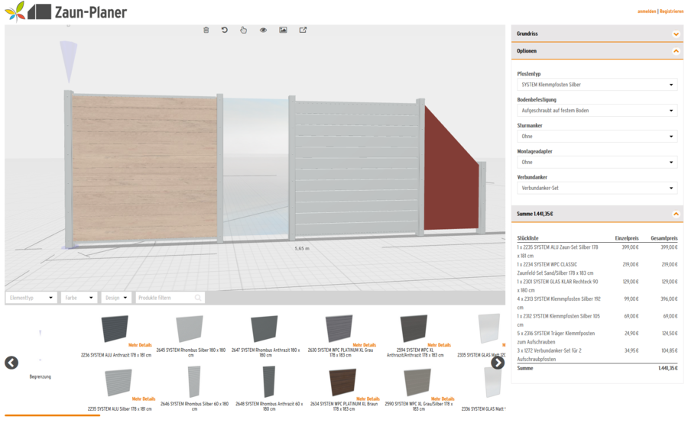Click the search magnifier in Produkte filtern
The image size is (688, 426).
click(198, 298)
